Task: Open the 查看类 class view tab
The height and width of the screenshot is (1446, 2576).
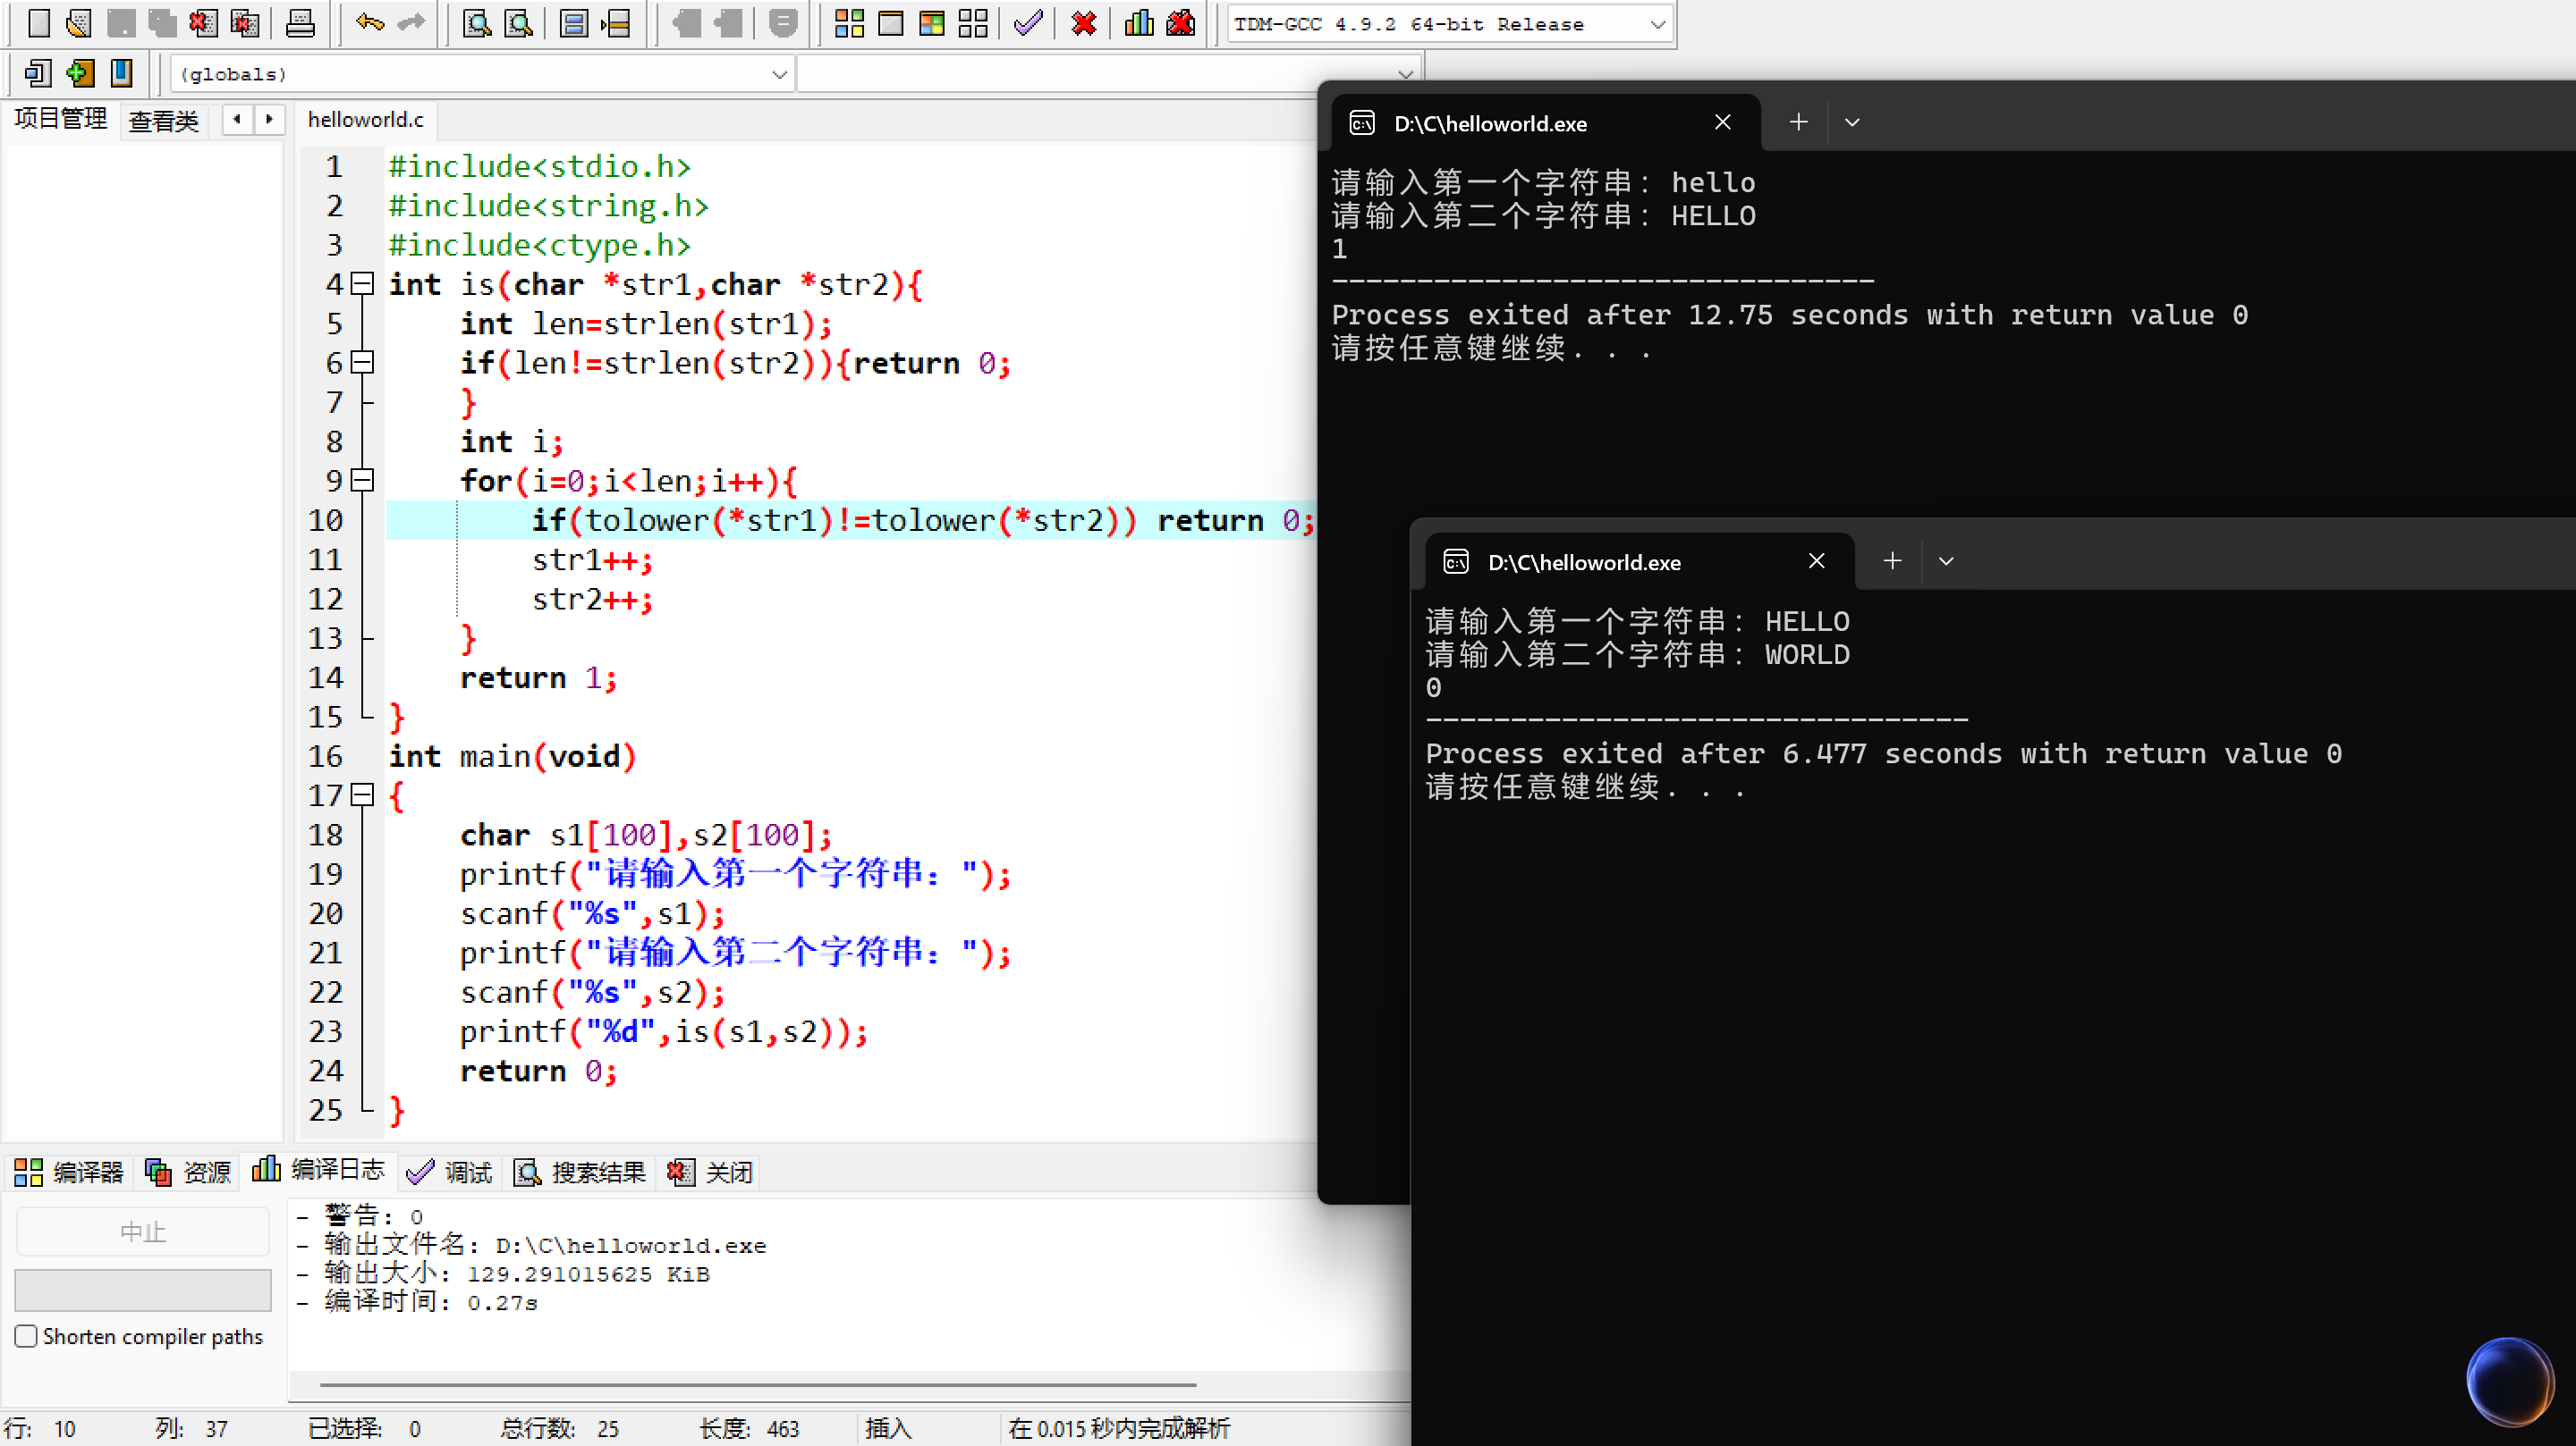Action: 164,121
